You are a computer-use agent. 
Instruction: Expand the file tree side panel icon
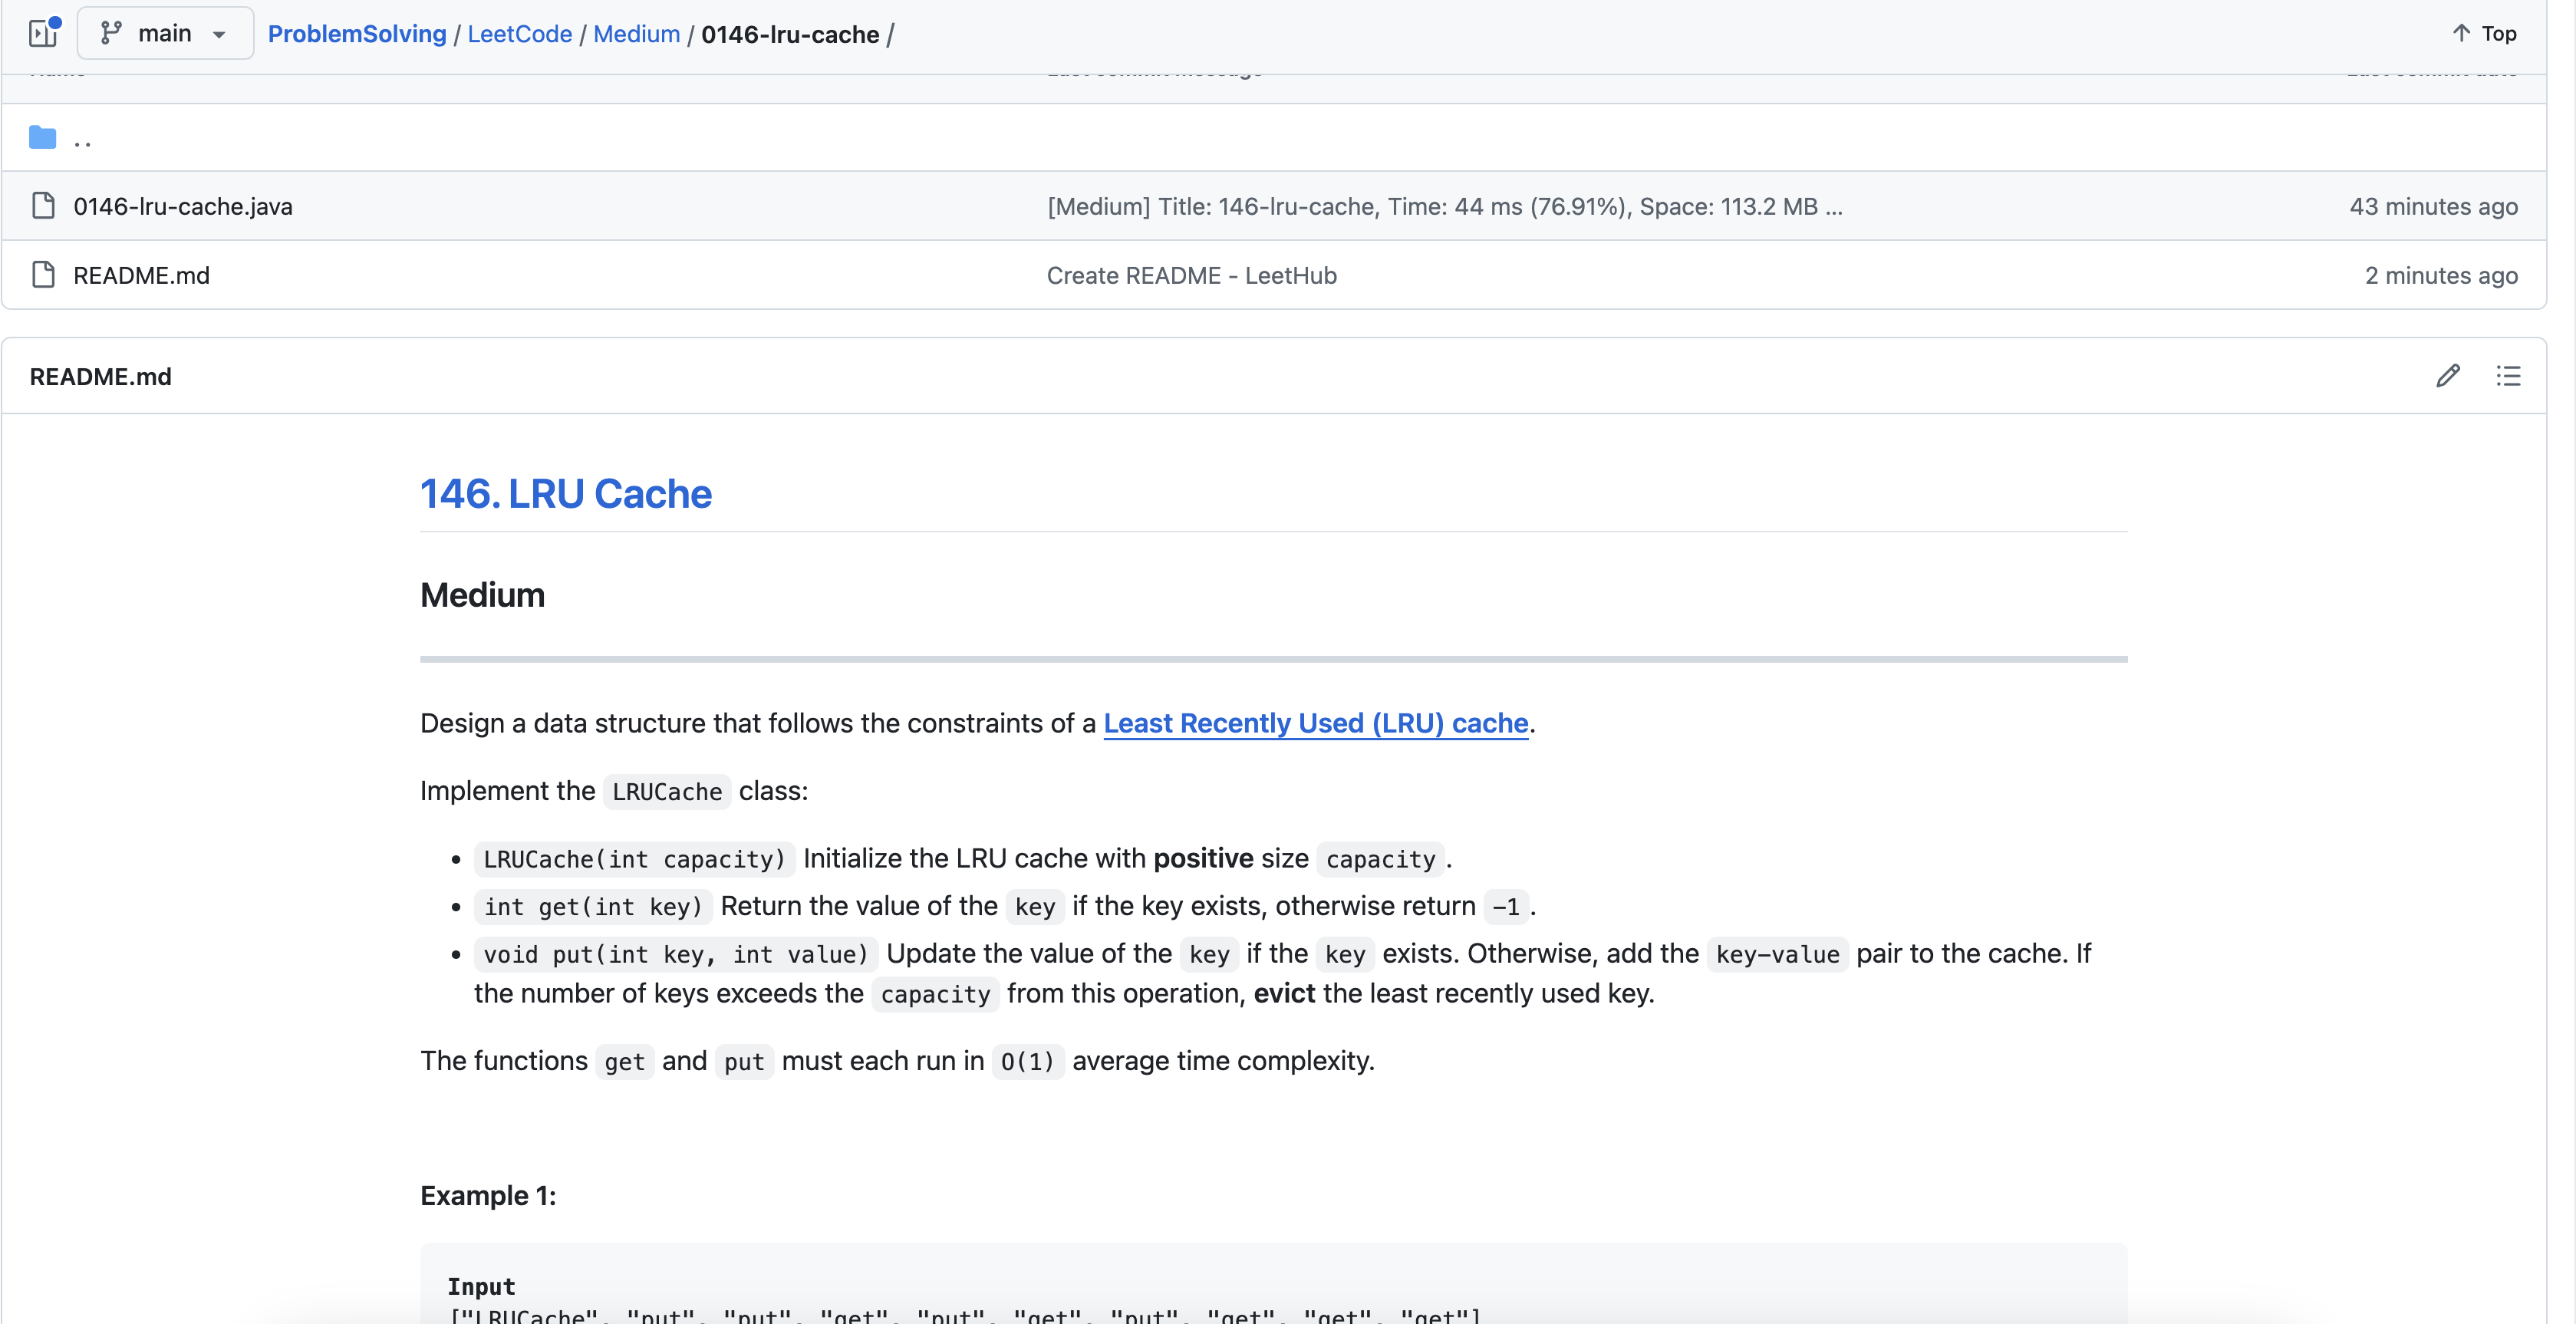point(43,33)
